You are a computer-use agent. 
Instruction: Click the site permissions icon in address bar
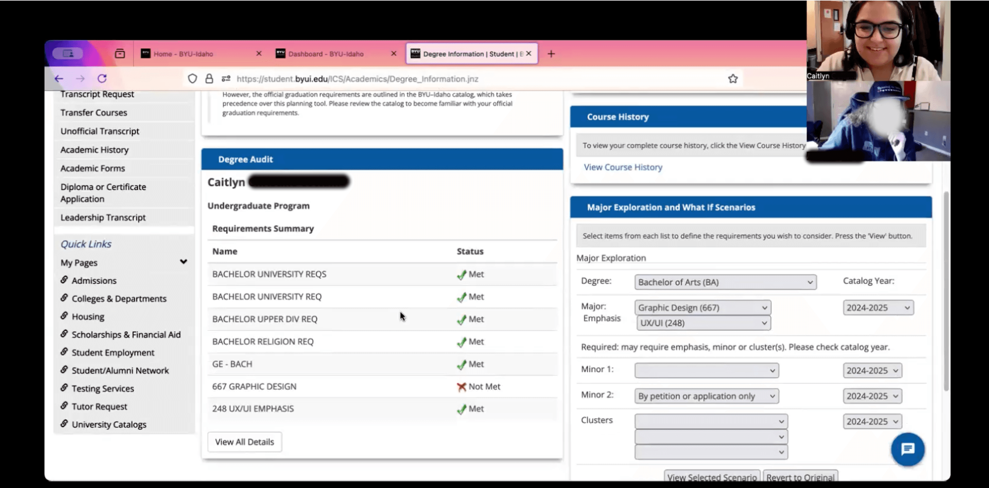coord(226,79)
